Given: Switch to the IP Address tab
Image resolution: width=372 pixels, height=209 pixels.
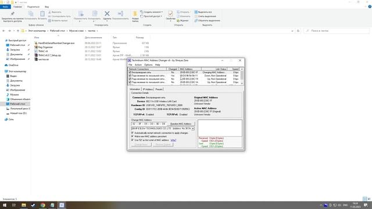Looking at the screenshot, I should click(x=148, y=89).
